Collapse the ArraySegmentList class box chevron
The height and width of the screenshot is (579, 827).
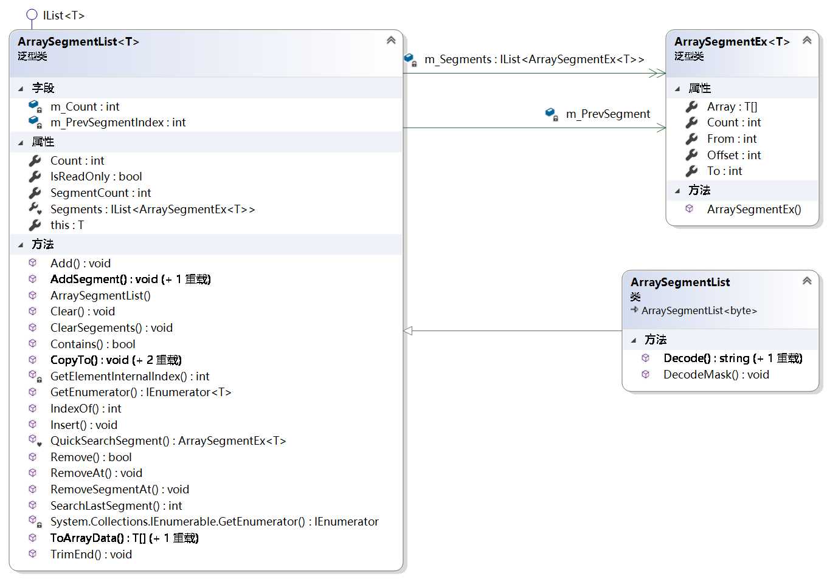coord(807,281)
